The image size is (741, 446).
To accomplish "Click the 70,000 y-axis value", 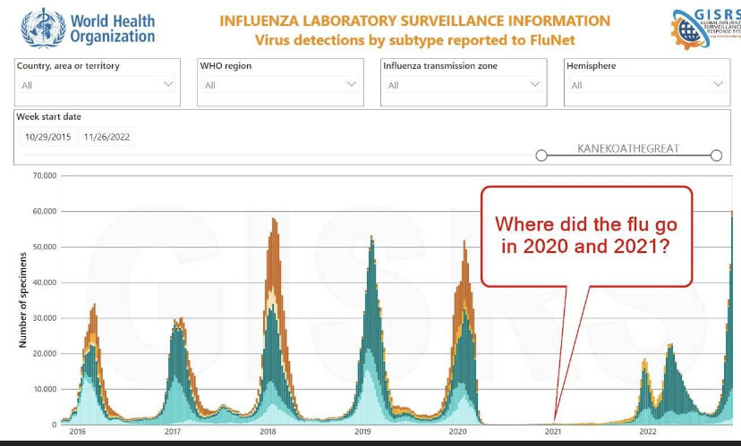I will click(45, 175).
